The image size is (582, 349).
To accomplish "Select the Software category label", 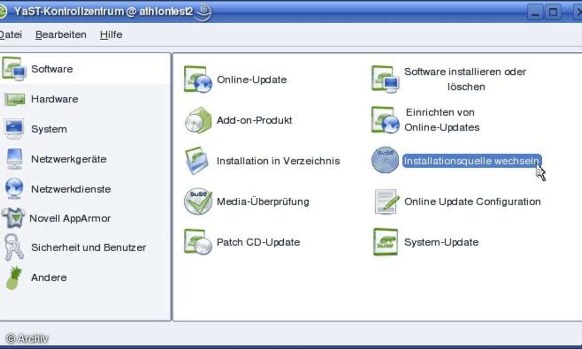I will tap(52, 69).
